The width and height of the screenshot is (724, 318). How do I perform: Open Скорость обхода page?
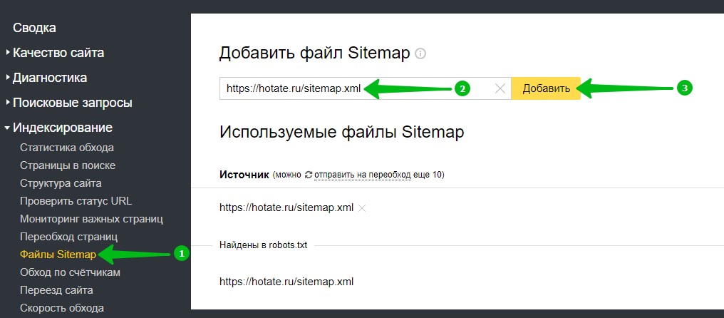pos(62,308)
